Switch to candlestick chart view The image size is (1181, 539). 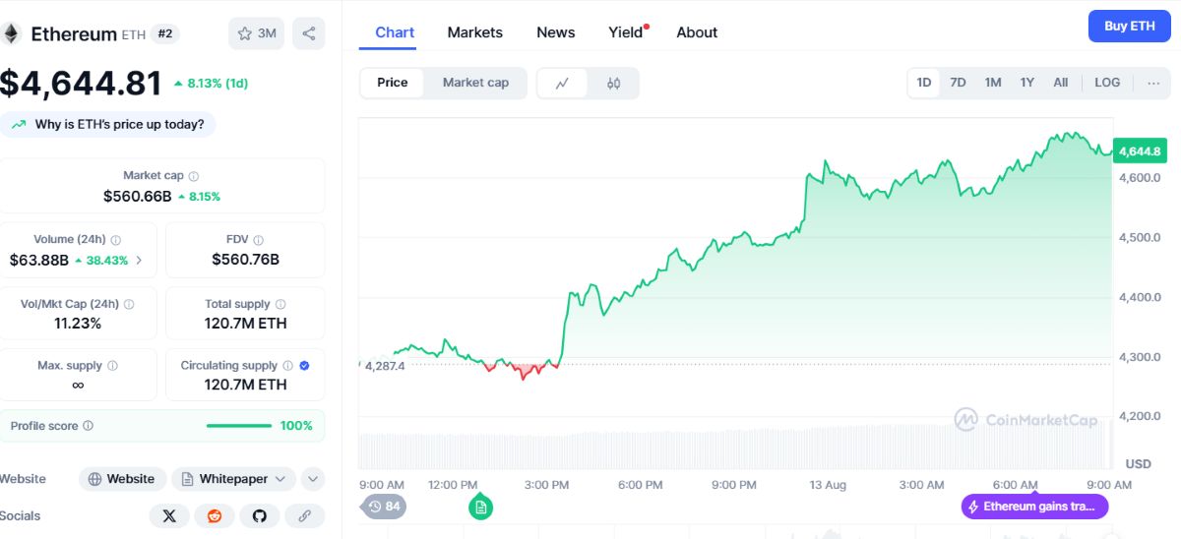[x=613, y=84]
